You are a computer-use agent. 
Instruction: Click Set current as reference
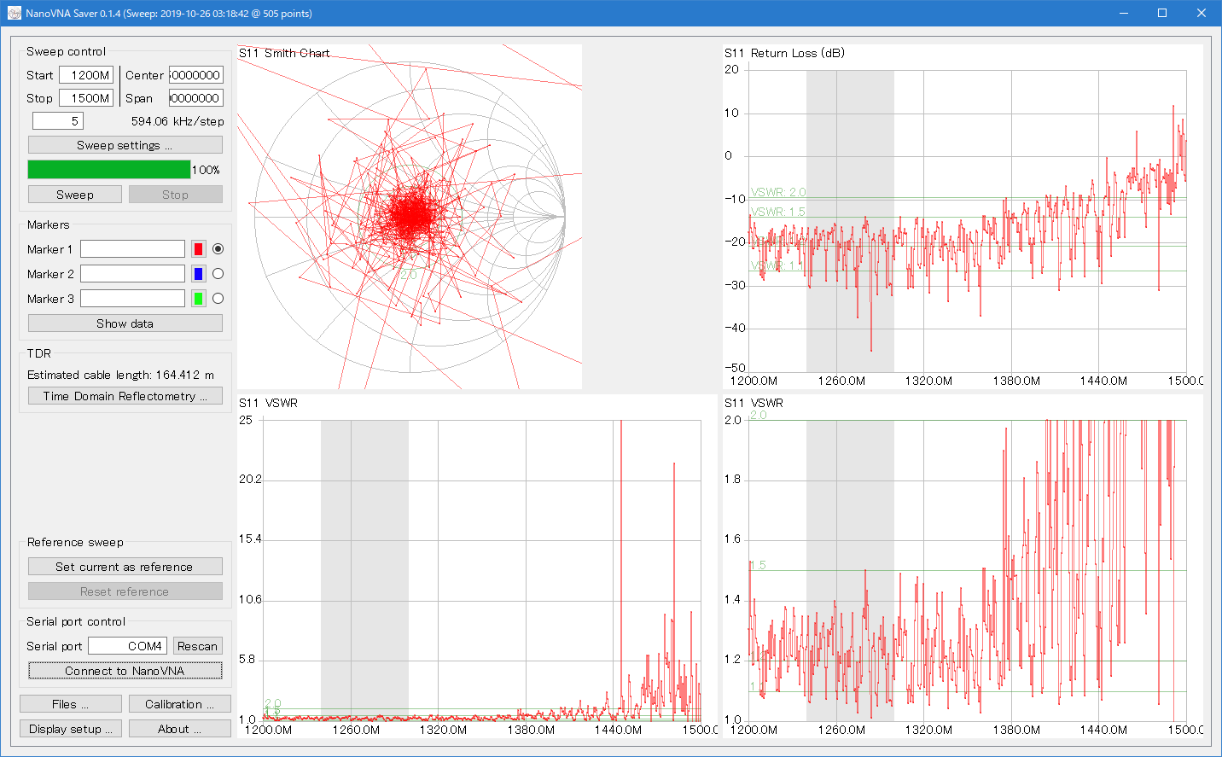point(125,567)
